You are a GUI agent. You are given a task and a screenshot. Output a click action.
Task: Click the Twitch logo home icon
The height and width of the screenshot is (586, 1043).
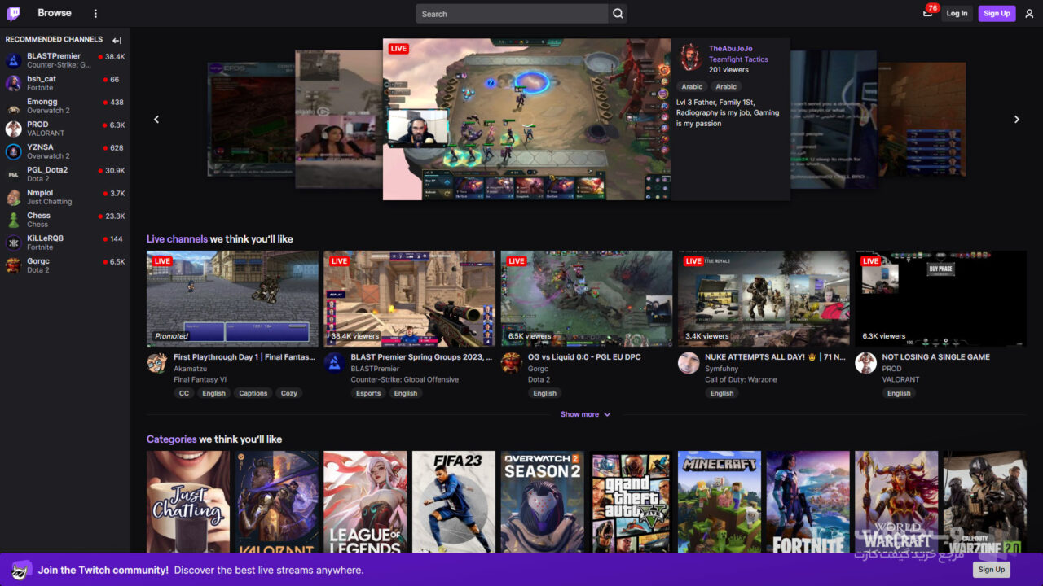coord(14,13)
